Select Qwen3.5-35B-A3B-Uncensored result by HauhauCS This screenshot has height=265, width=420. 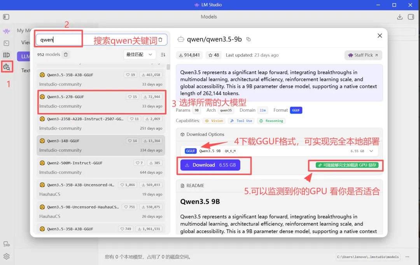[x=101, y=190]
